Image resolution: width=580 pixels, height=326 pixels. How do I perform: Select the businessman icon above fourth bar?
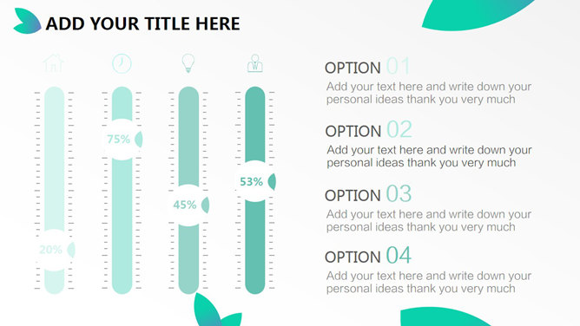pos(255,63)
